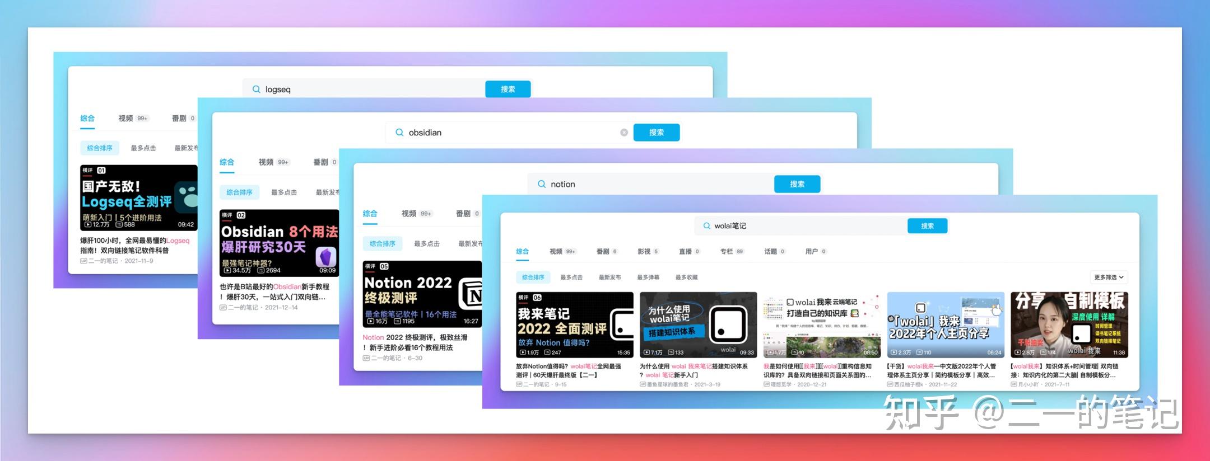1210x461 pixels.
Task: Open 话题 0 tab in the wolai笔记 window
Action: pos(775,252)
